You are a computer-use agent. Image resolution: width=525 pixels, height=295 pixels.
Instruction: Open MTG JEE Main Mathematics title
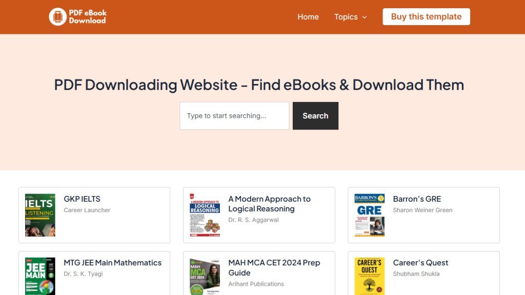coord(112,263)
